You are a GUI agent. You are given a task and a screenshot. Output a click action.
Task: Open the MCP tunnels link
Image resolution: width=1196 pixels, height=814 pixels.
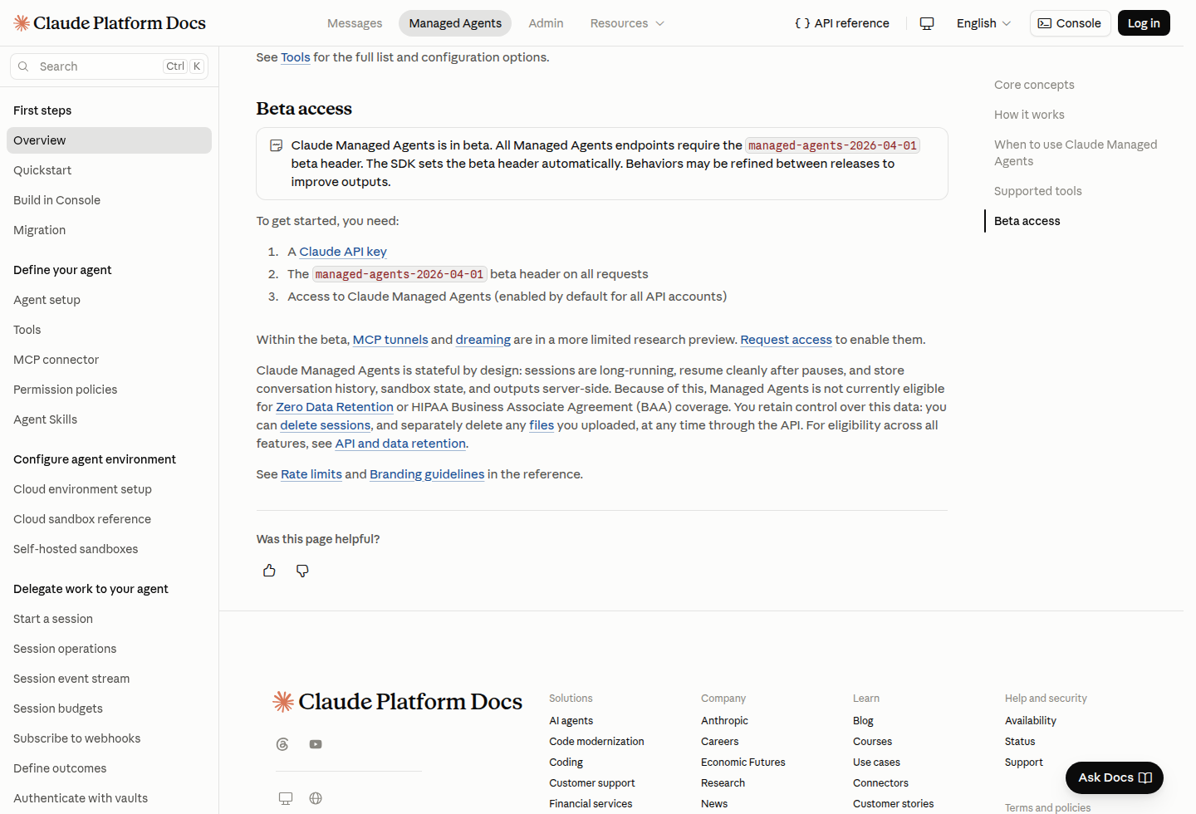390,340
